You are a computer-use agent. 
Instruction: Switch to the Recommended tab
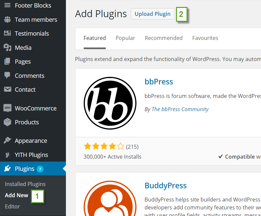point(164,38)
